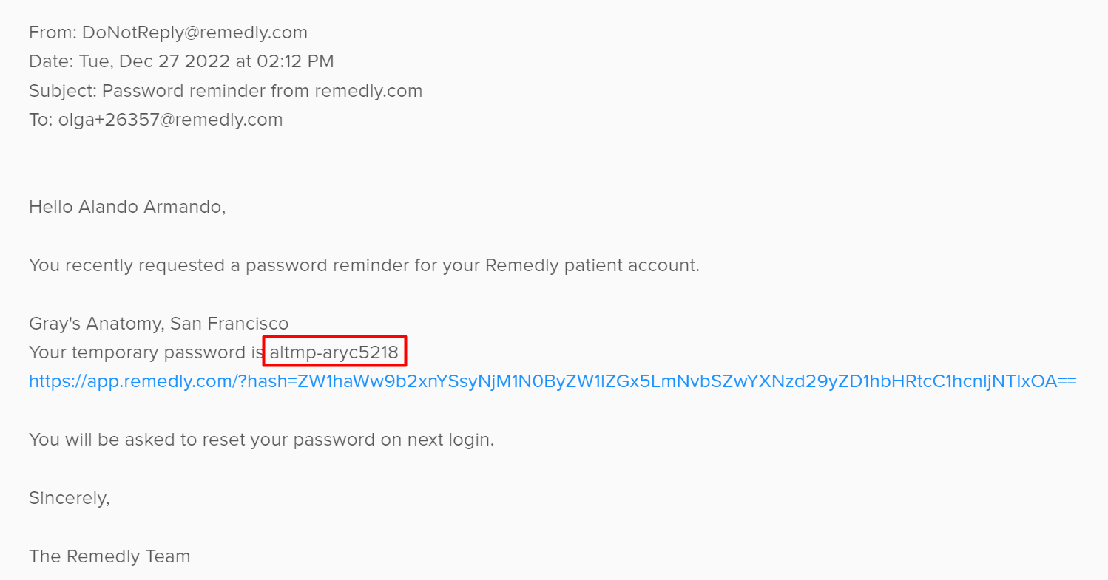Click the "To:" header label
This screenshot has width=1108, height=580.
point(41,120)
